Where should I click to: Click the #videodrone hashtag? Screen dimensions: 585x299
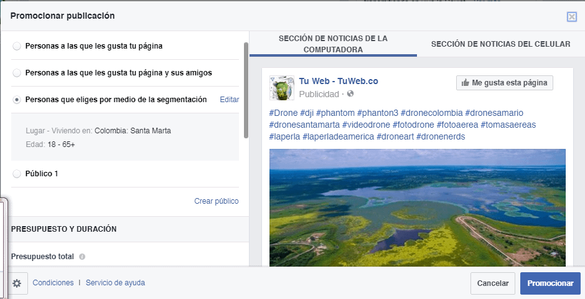click(366, 125)
